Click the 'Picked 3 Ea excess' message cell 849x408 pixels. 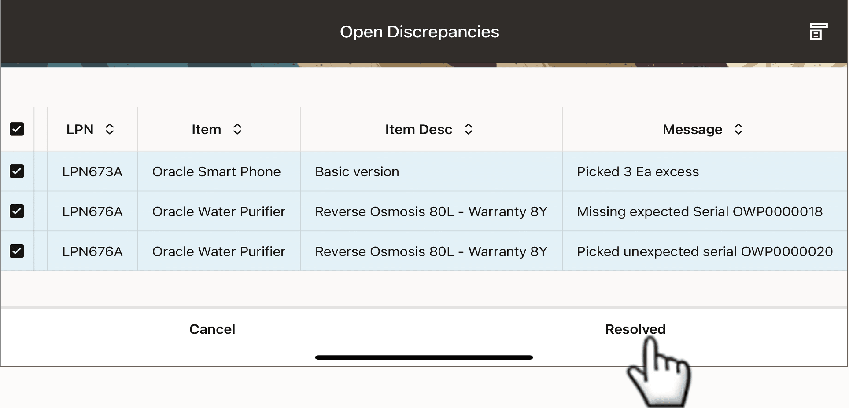tap(638, 171)
